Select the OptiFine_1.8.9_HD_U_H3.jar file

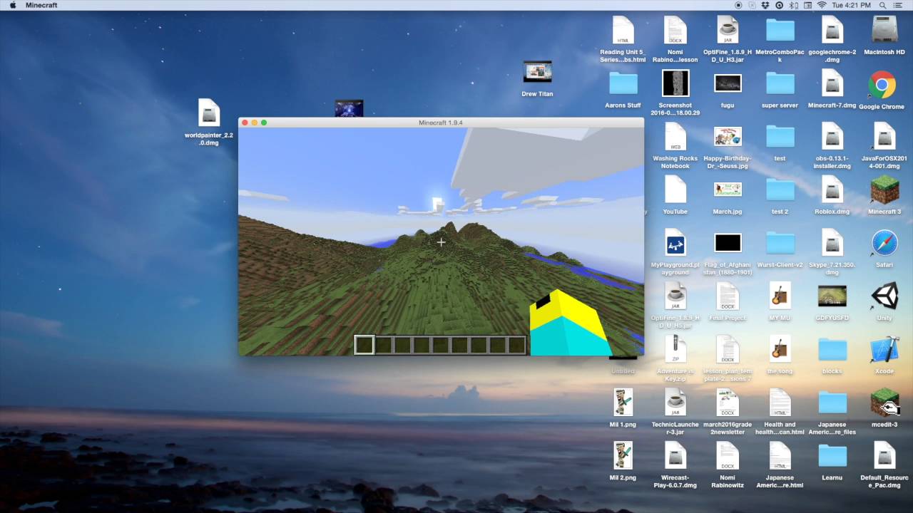pyautogui.click(x=728, y=30)
